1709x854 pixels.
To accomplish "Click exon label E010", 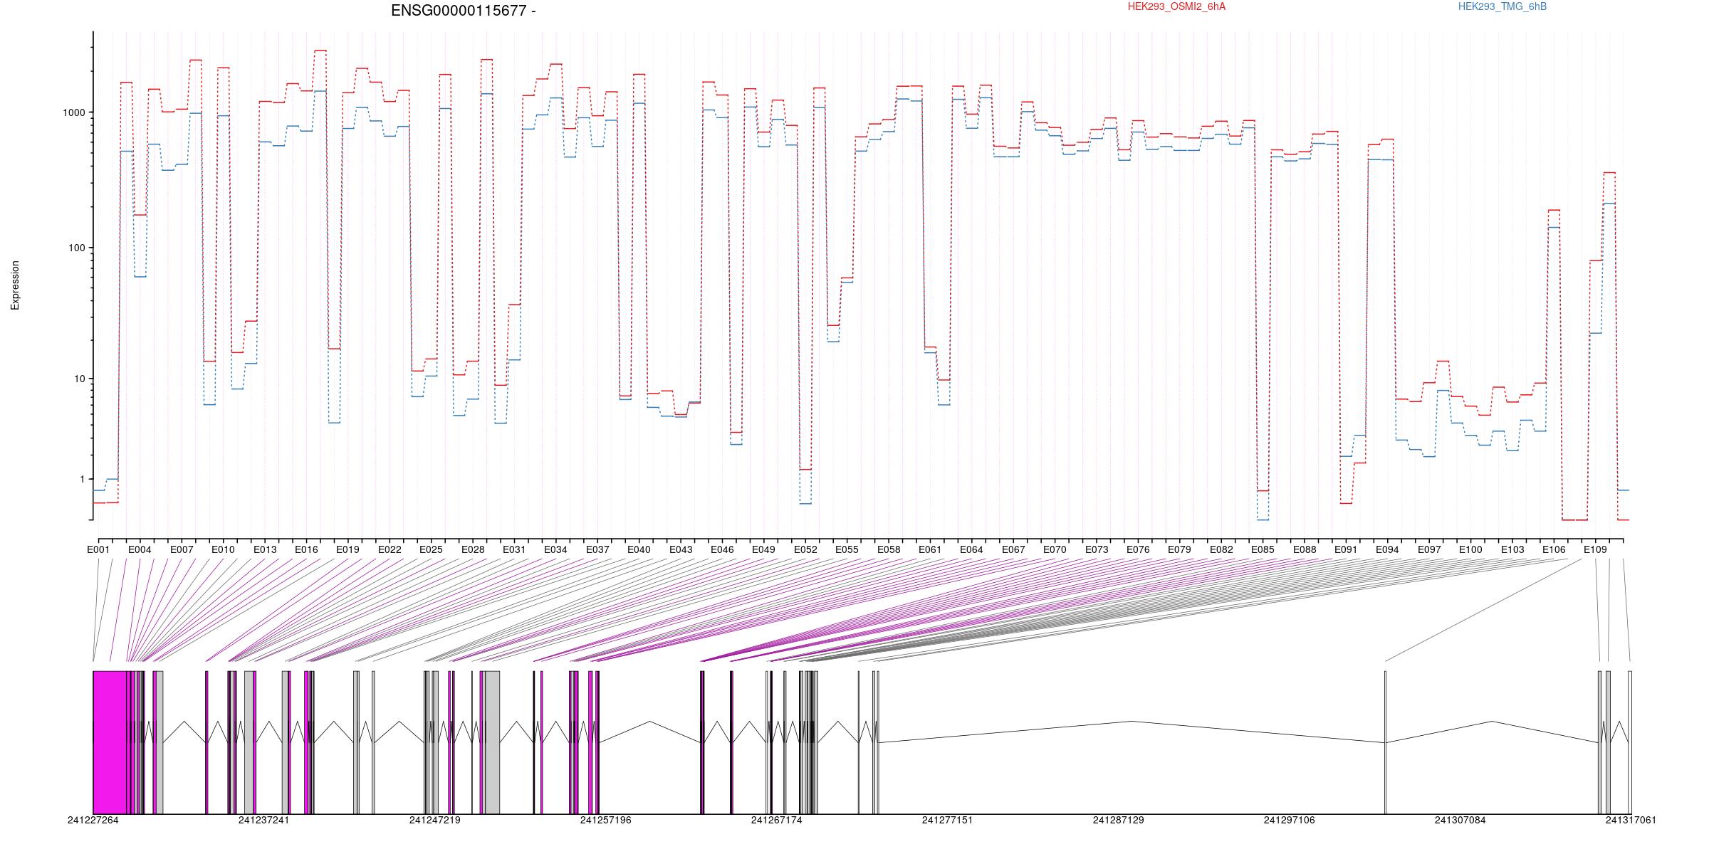I will (223, 550).
